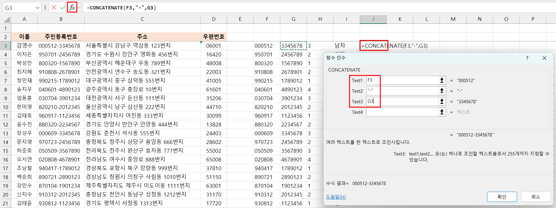Image resolution: width=556 pixels, height=208 pixels.
Task: Close the 함수 인수 dialog
Action: click(x=545, y=58)
